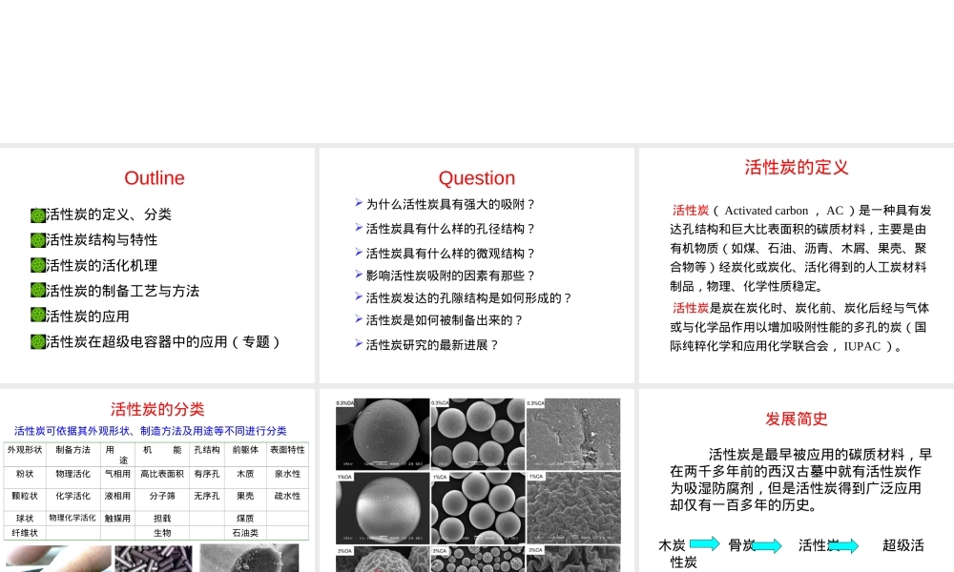Image resolution: width=954 pixels, height=572 pixels.
Task: Click the table cell 石油类
Action: pyautogui.click(x=245, y=533)
